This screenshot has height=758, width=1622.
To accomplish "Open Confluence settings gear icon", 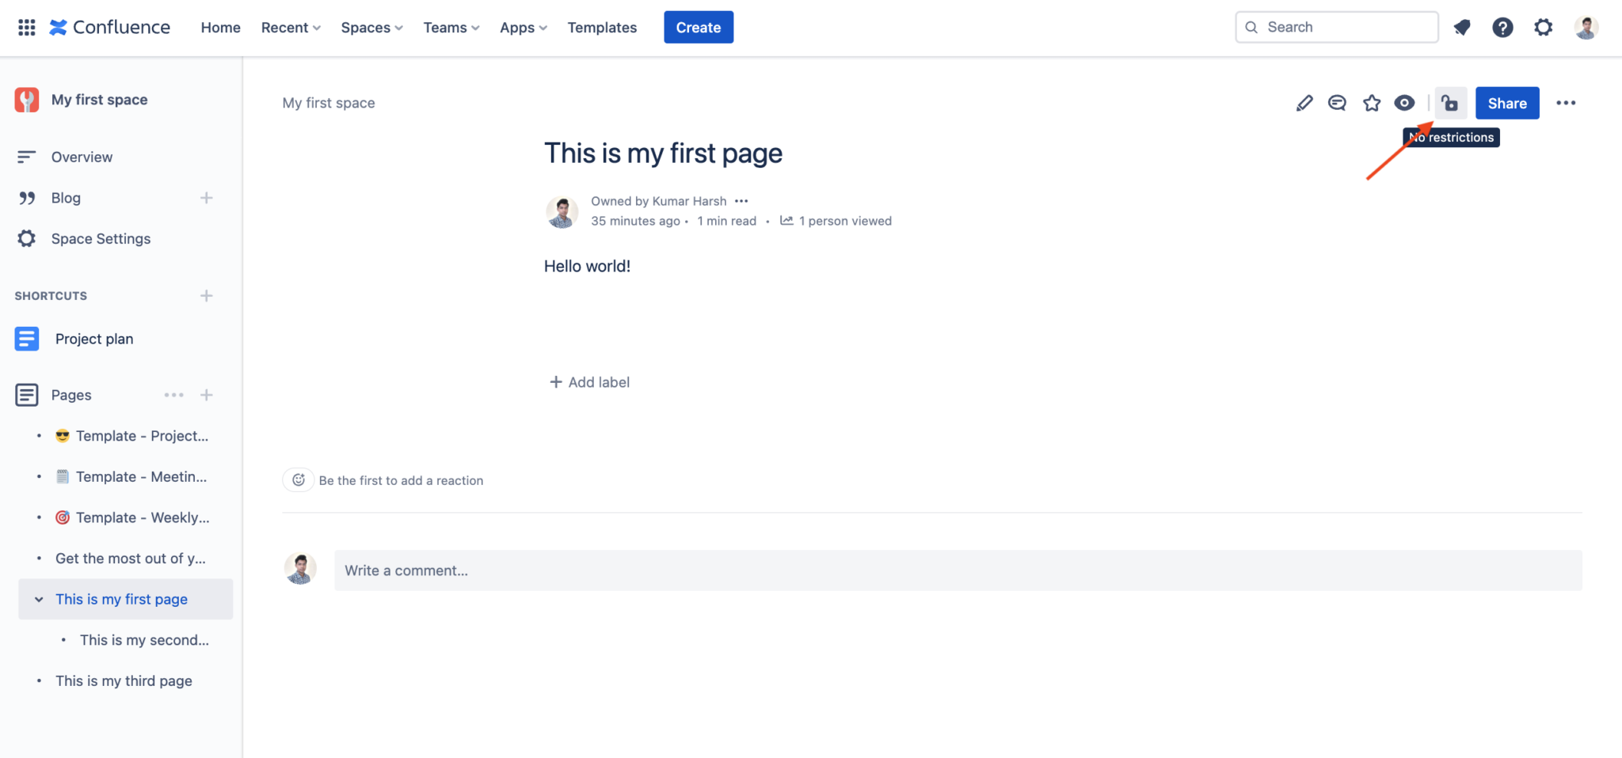I will click(x=1543, y=27).
